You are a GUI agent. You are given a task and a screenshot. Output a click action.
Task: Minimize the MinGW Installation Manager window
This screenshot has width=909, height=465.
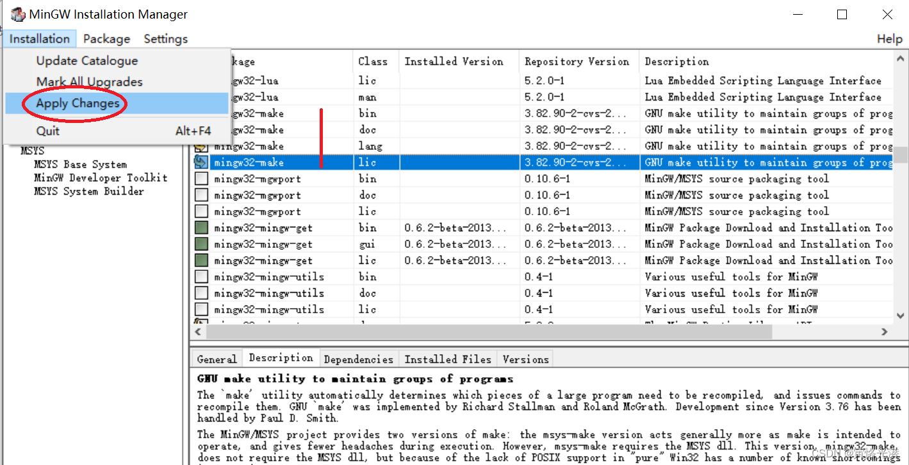[x=798, y=14]
